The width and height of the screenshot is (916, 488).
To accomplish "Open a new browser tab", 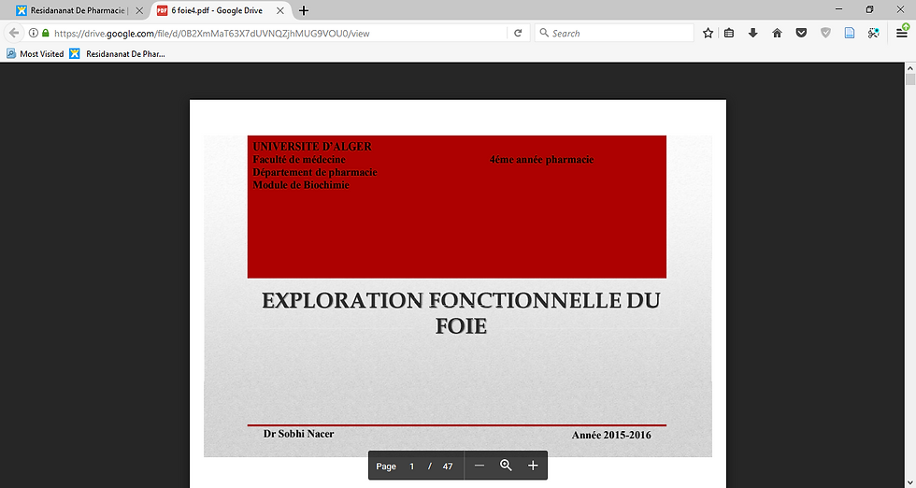I will [304, 10].
